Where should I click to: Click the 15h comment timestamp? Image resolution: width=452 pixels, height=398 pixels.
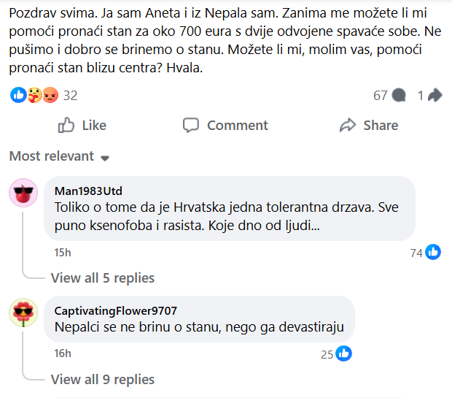(63, 253)
